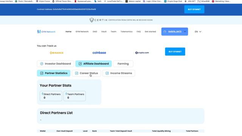Click the Binance tracker logo
This screenshot has height=136, width=242.
pyautogui.click(x=56, y=53)
